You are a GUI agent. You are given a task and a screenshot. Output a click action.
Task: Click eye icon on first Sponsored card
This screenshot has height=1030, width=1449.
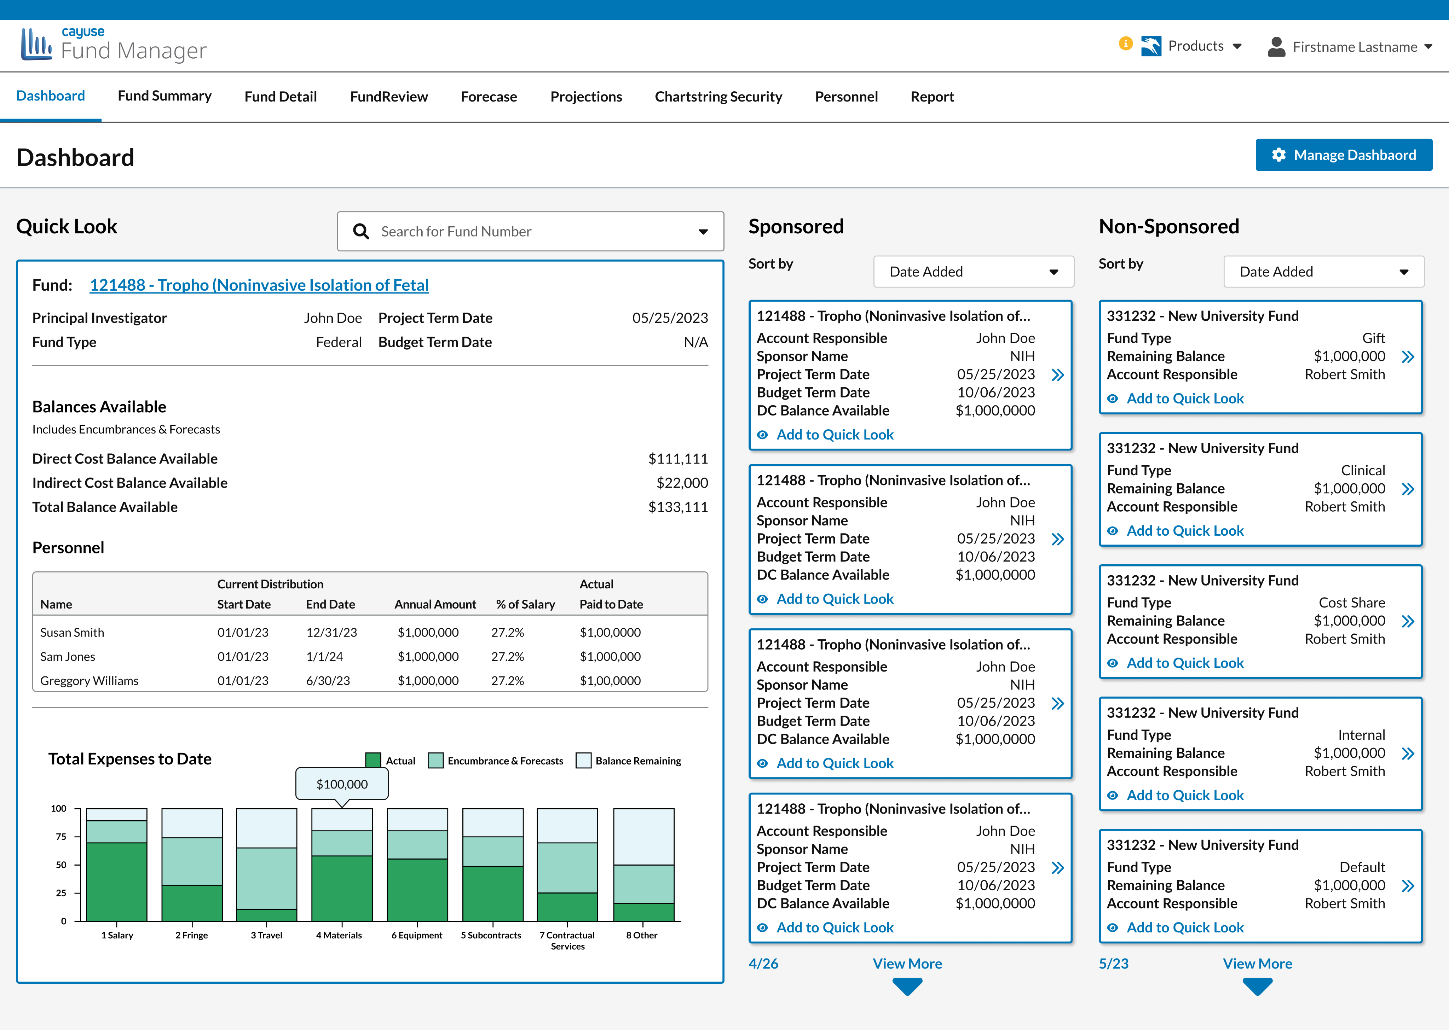(x=763, y=435)
